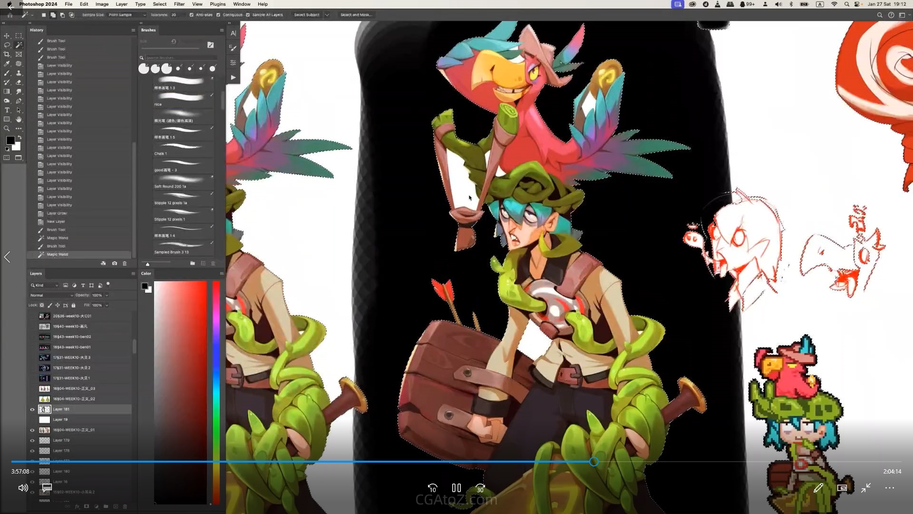Screen dimensions: 913x514
Task: Click the Lasso tool
Action: click(x=7, y=45)
